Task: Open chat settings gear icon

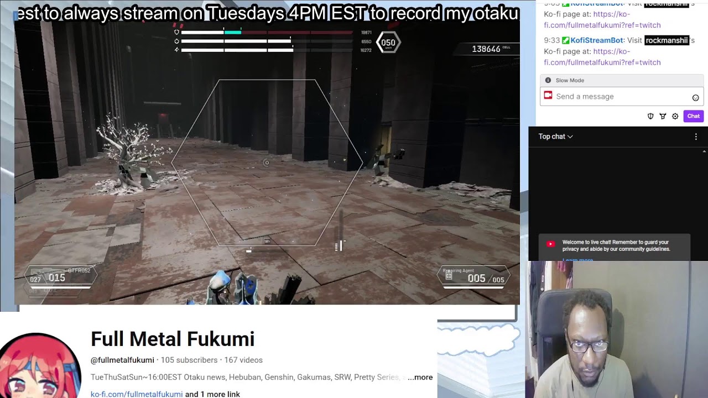Action: coord(675,116)
